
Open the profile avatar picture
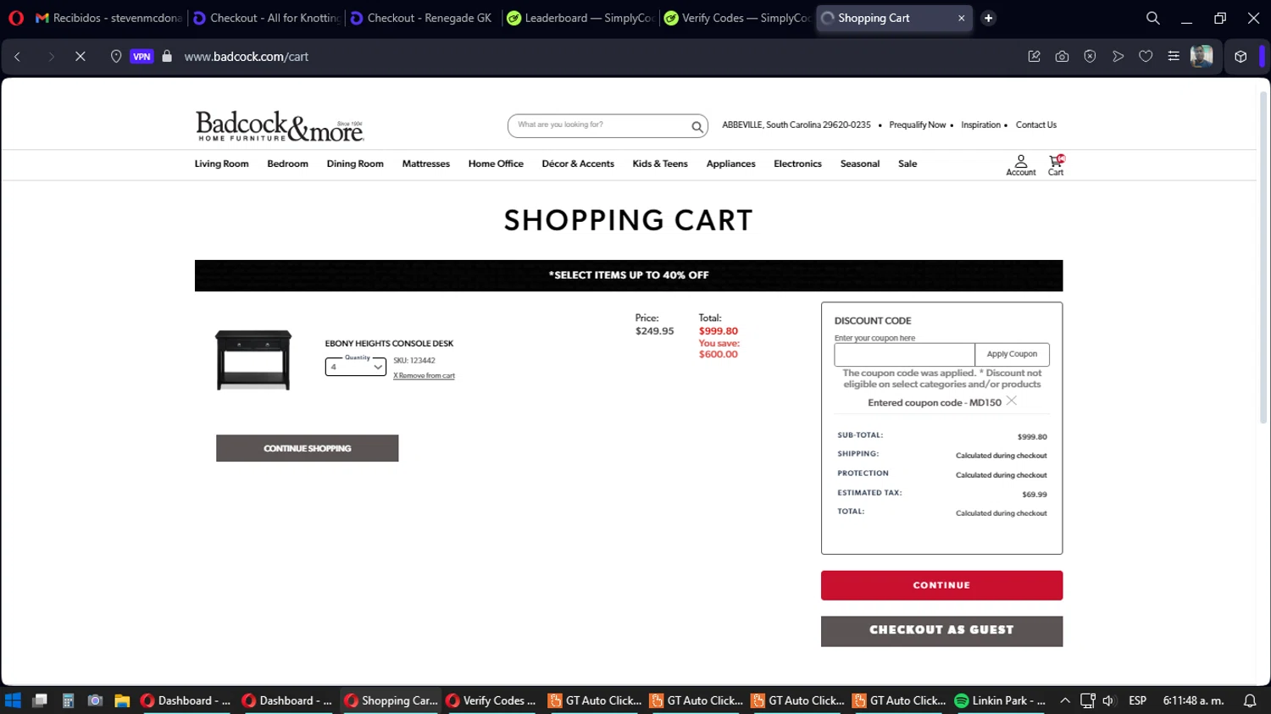[1202, 57]
